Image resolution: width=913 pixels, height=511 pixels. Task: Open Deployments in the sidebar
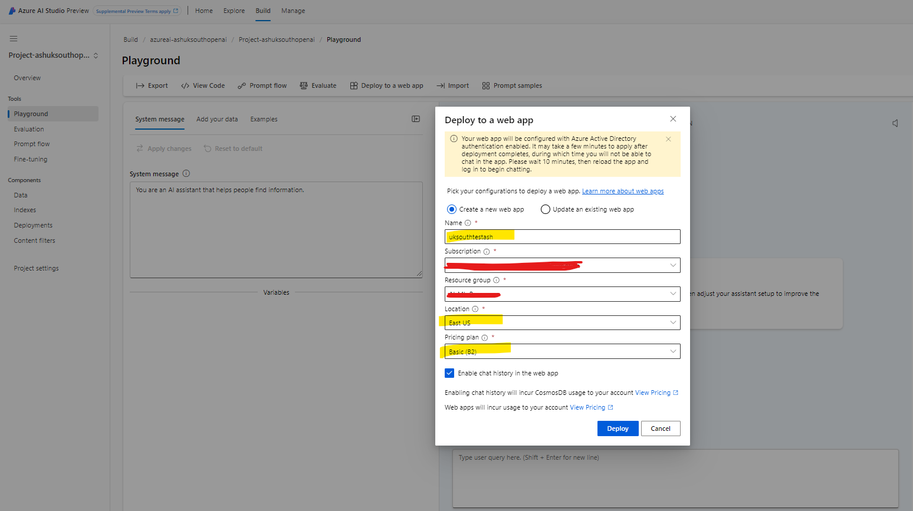point(33,225)
